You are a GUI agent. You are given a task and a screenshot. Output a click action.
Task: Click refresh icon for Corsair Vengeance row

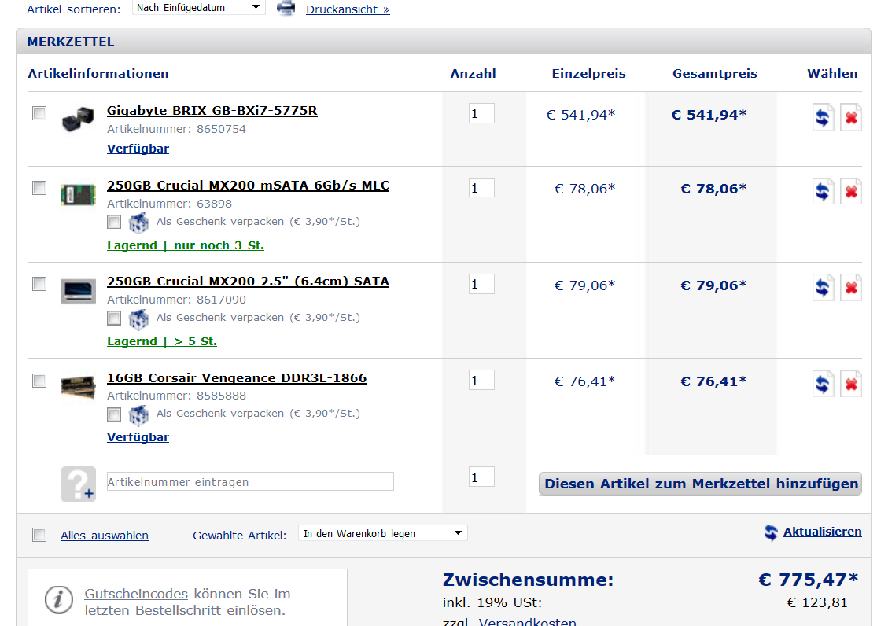coord(823,384)
